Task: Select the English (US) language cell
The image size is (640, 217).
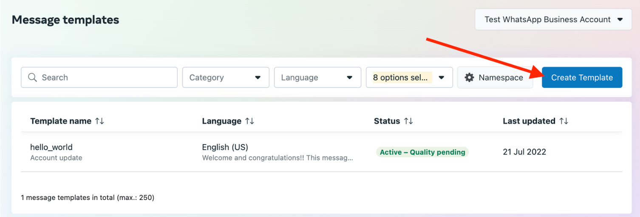Action: point(225,147)
